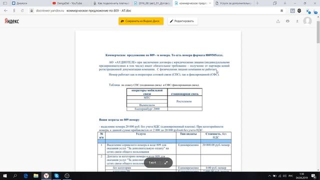Viewport: 320px width, 180px height.
Task: Select the без категории row label
Action: tap(122, 168)
